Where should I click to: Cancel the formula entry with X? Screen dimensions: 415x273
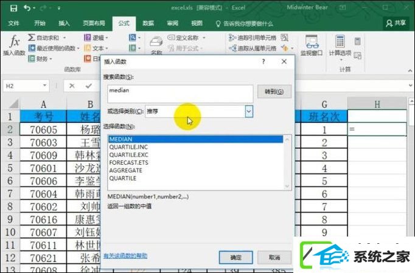tap(72, 86)
